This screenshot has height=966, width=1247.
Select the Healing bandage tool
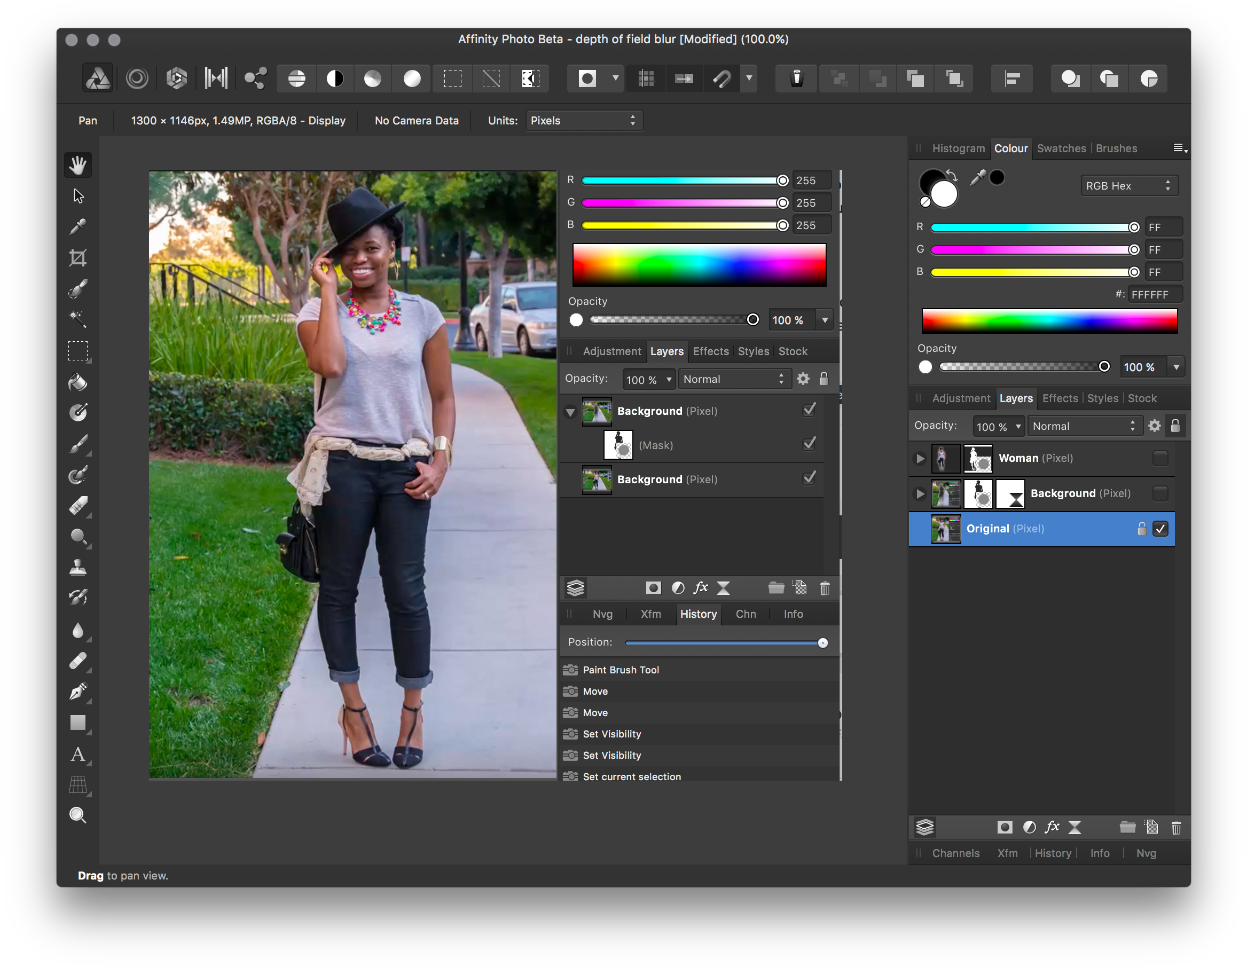point(78,661)
